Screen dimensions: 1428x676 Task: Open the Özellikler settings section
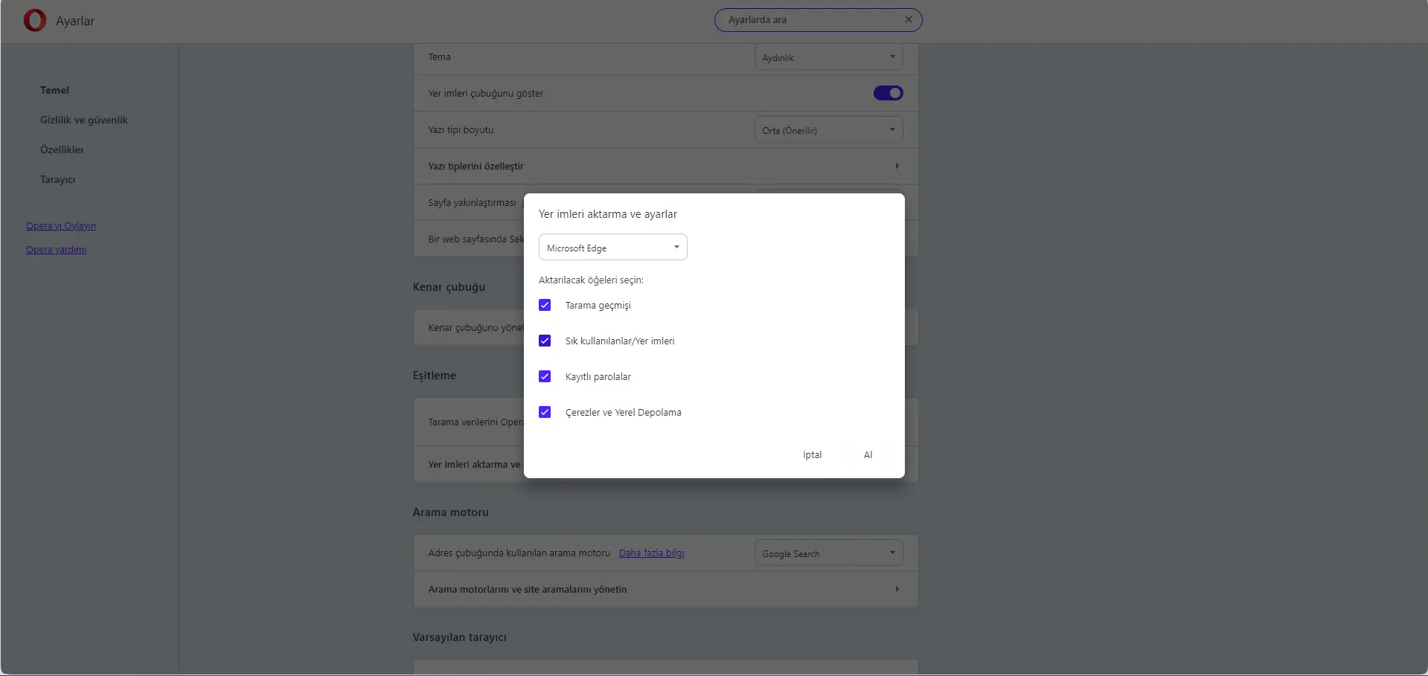point(62,149)
